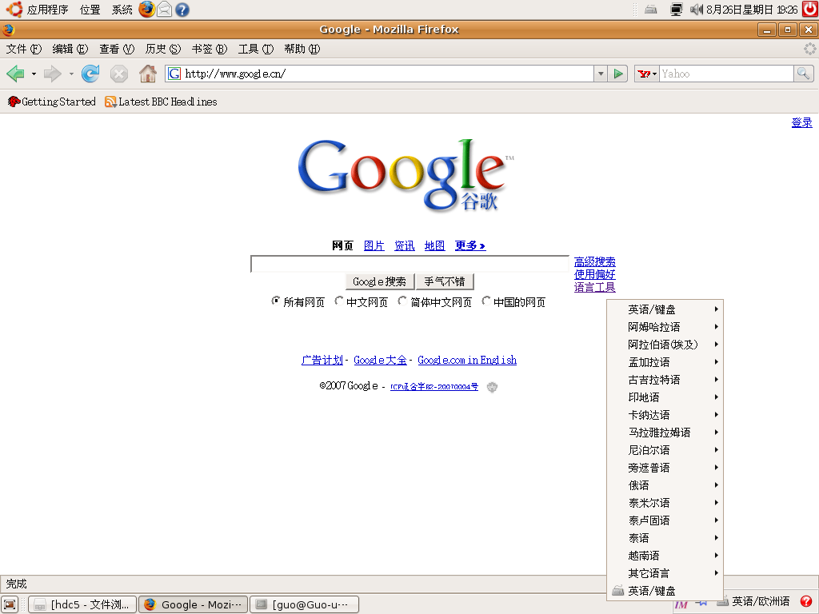Switch to the [hdc5 - 文件浏览 taskbar window
Viewport: 819px width, 614px height.
coord(82,604)
